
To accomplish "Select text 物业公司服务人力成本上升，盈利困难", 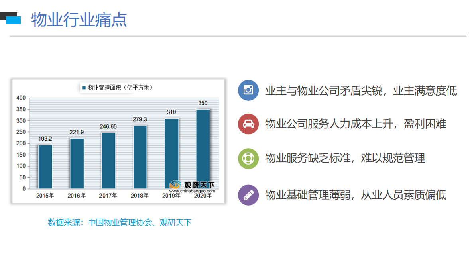I will tap(356, 124).
